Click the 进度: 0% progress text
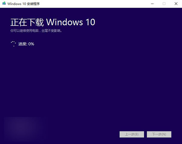This screenshot has height=144, width=182. [26, 44]
